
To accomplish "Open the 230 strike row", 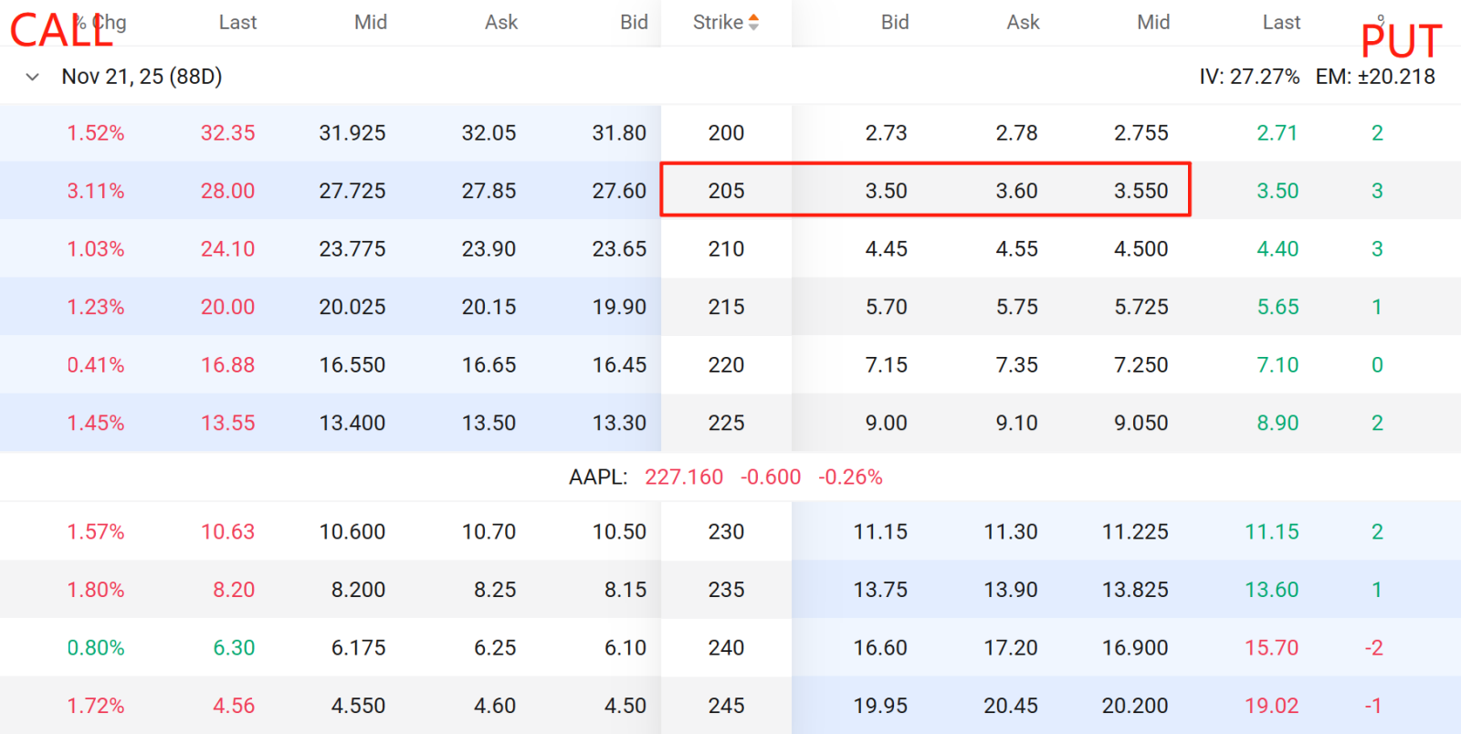I will (x=730, y=531).
